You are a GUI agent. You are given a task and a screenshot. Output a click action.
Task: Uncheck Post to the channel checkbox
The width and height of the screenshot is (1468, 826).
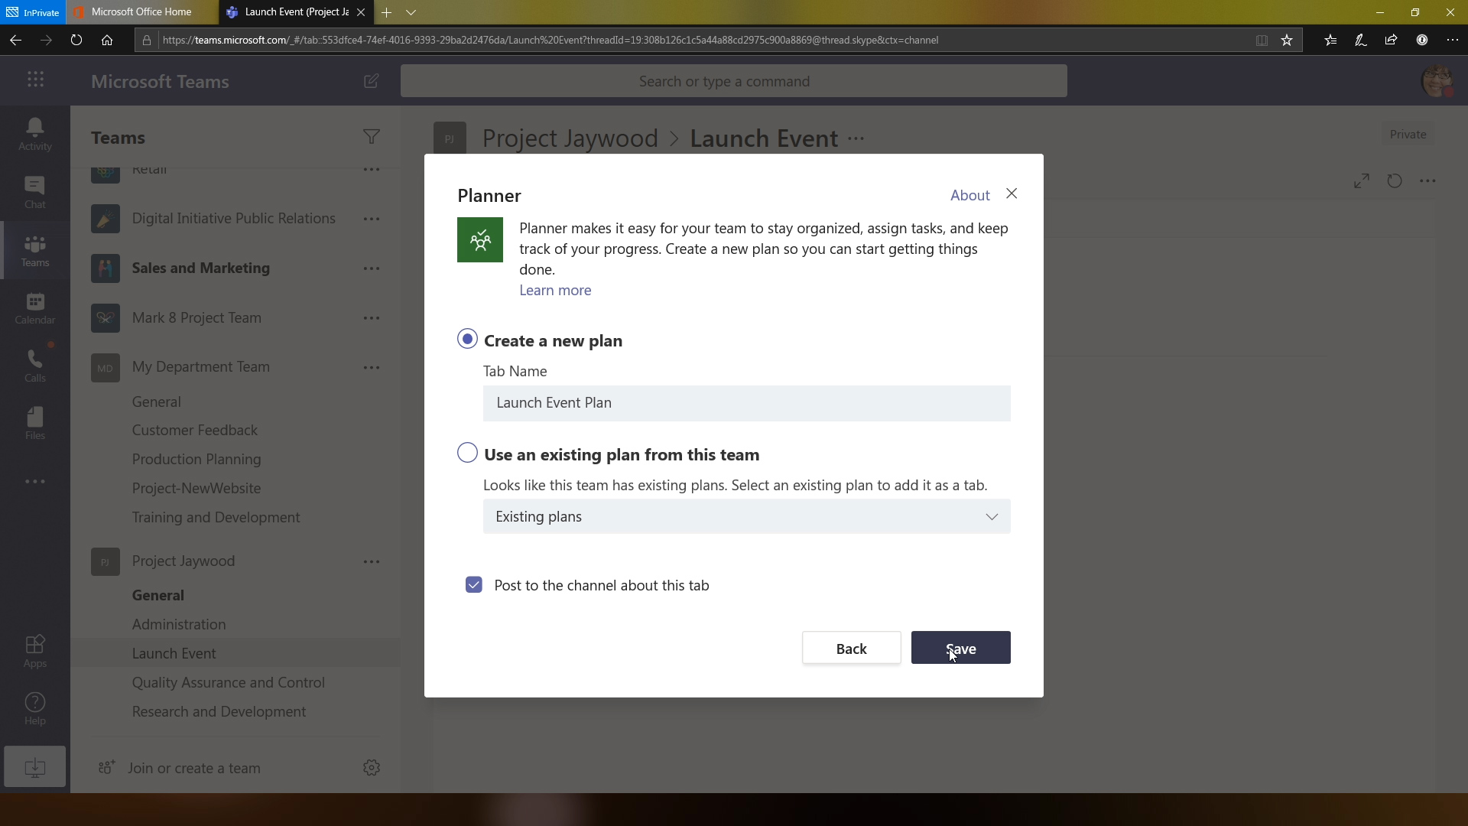[x=474, y=585]
